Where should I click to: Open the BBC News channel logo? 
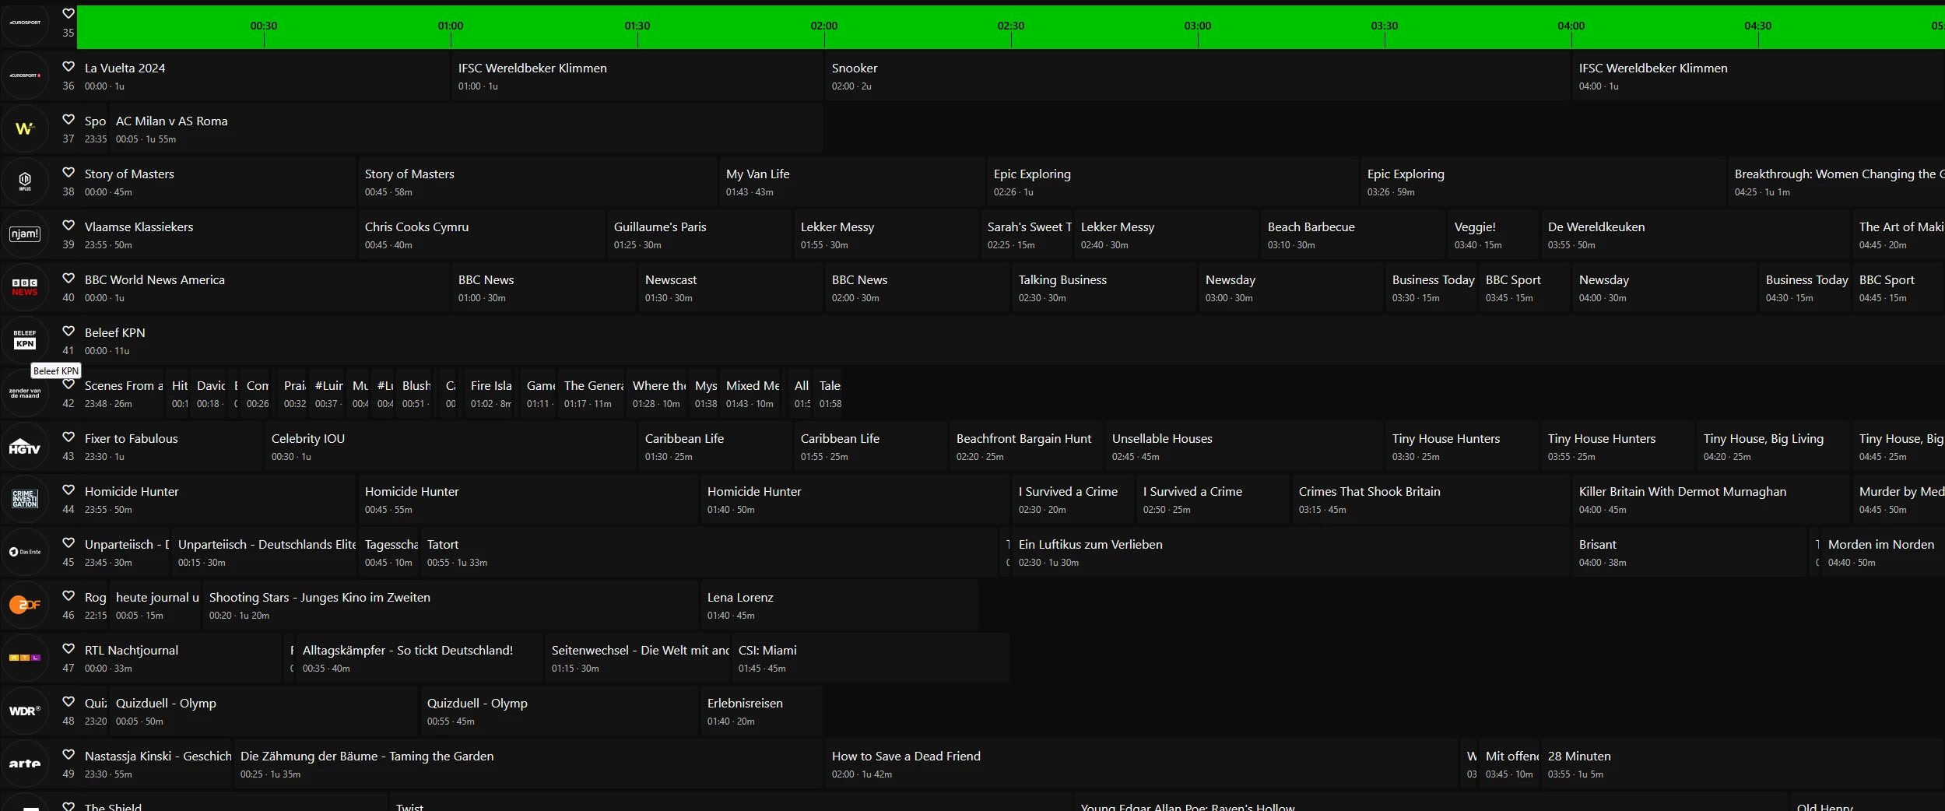tap(25, 287)
